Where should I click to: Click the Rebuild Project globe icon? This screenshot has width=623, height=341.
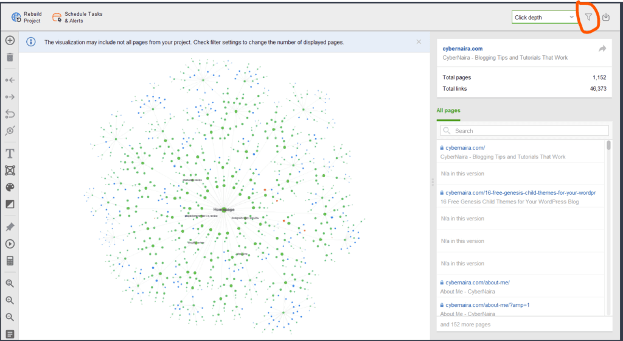click(x=16, y=17)
